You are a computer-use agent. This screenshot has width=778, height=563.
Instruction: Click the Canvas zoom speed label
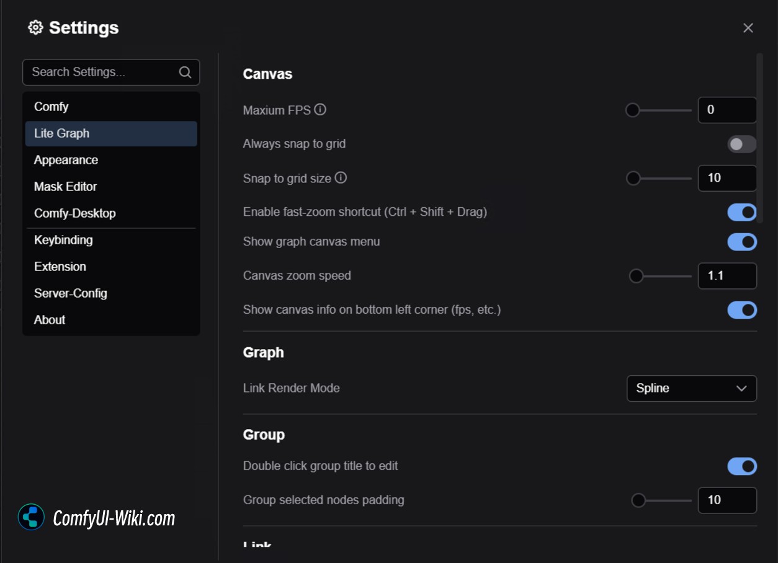[297, 275]
